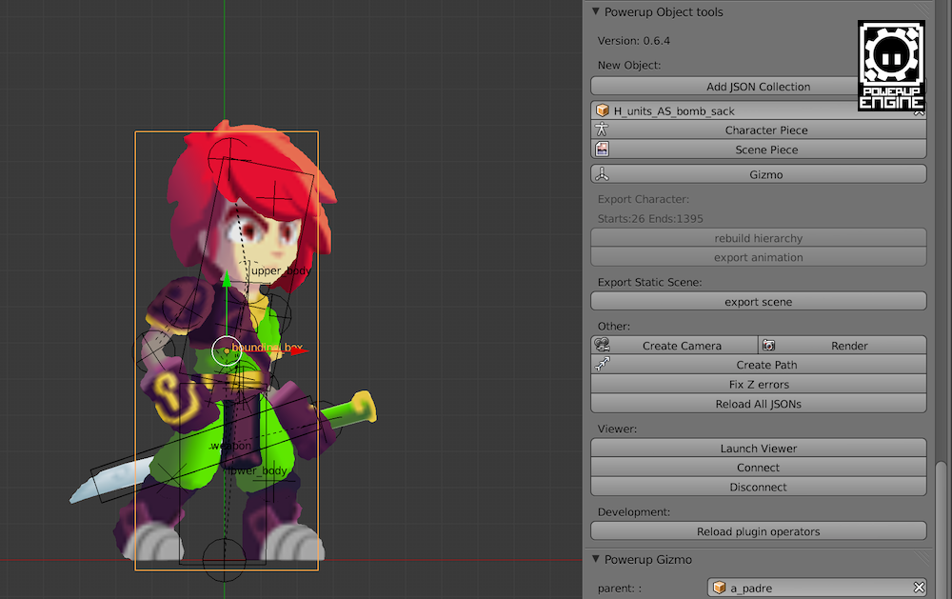Click the armature icon on Character Piece
This screenshot has width=952, height=599.
click(602, 130)
